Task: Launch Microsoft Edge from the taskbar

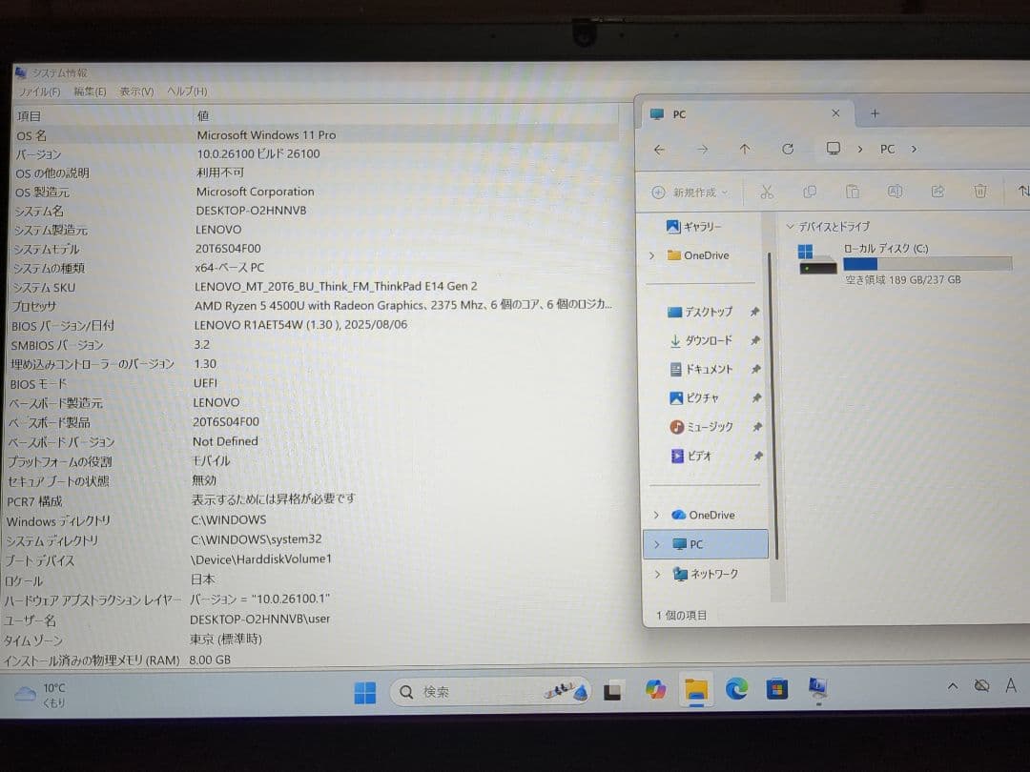Action: (x=736, y=688)
